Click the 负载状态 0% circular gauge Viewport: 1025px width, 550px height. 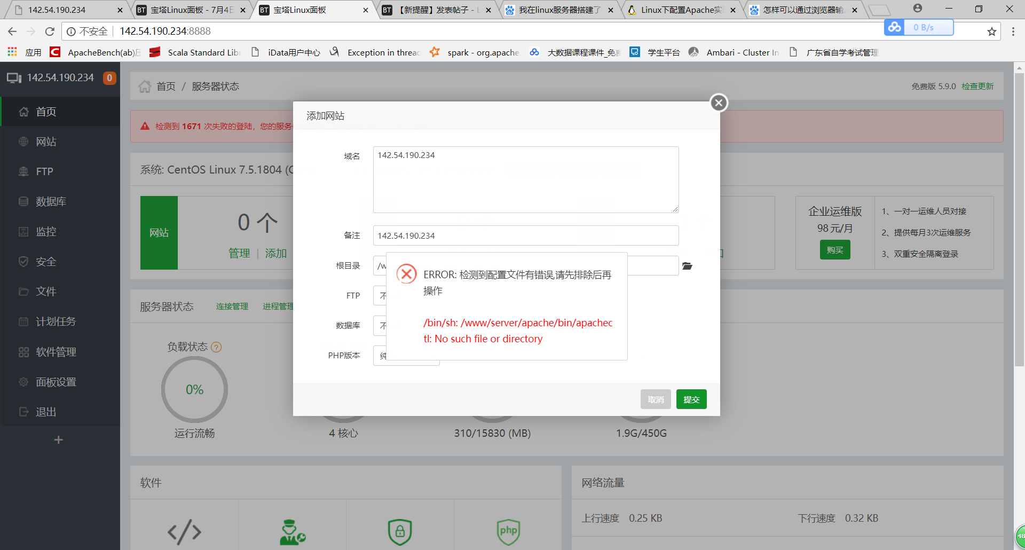[194, 390]
